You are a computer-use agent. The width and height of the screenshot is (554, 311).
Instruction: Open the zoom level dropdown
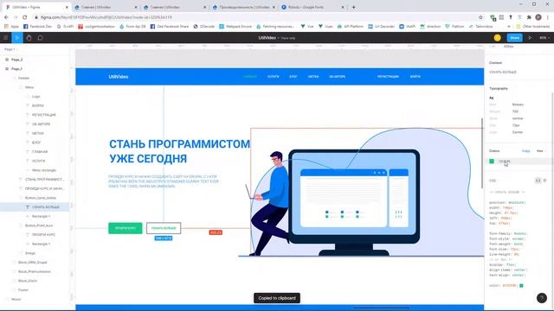pyautogui.click(x=544, y=38)
